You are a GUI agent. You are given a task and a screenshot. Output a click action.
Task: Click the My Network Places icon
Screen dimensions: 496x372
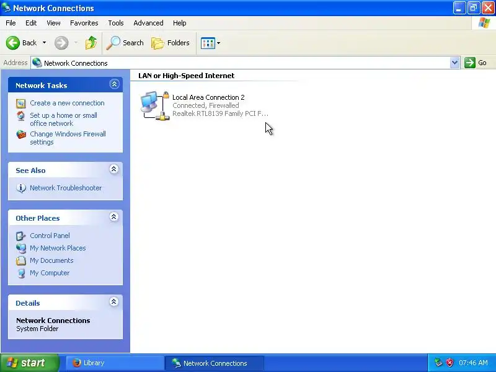pyautogui.click(x=21, y=249)
